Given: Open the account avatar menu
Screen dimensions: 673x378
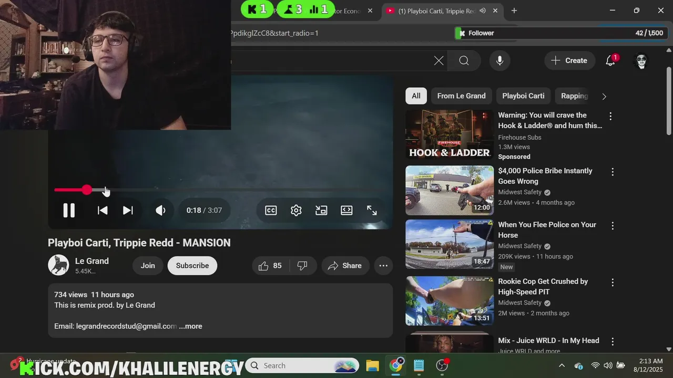Looking at the screenshot, I should (x=641, y=61).
